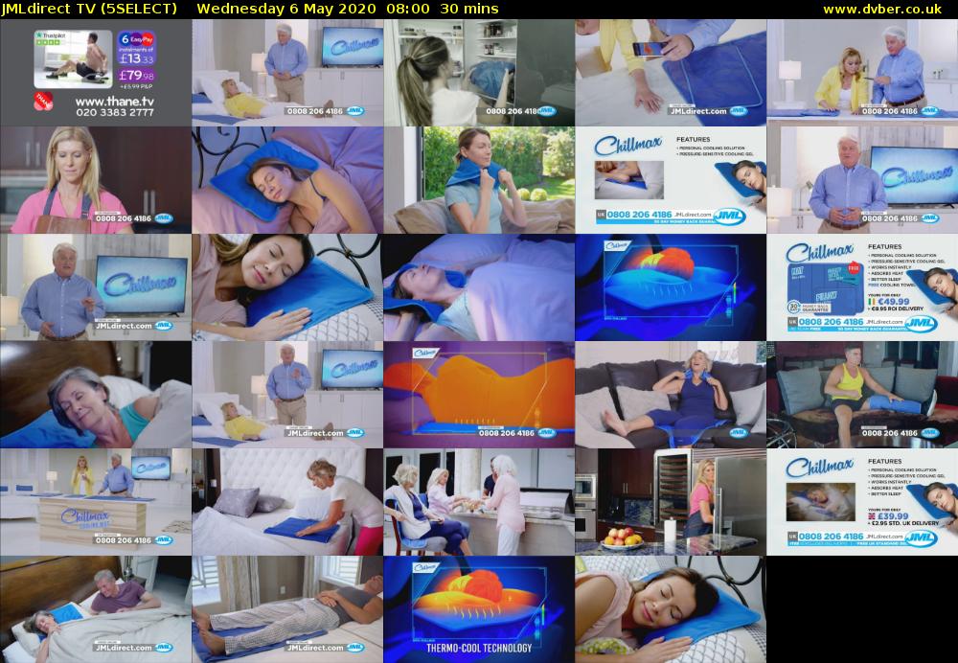This screenshot has width=958, height=663.
Task: Select the woman with ponytail thumbnail
Action: click(479, 73)
